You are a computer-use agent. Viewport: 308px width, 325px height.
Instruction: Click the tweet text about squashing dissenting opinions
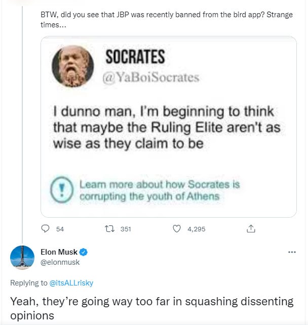152,308
